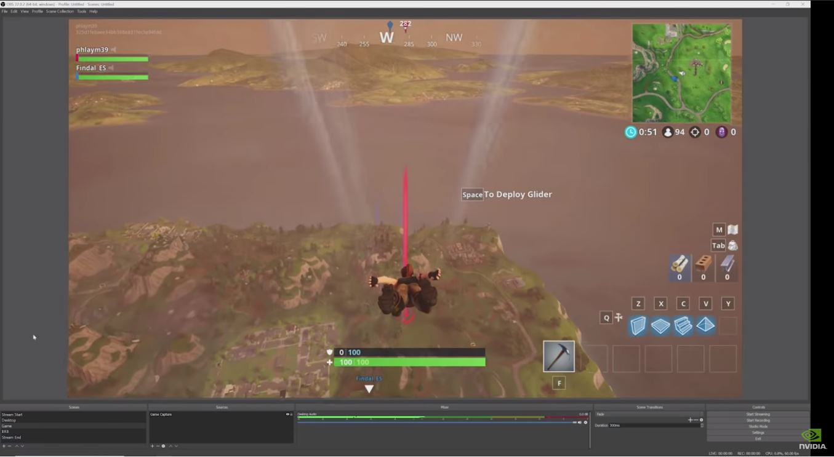Click the Duration 300ms field
The image size is (834, 457).
coord(654,426)
